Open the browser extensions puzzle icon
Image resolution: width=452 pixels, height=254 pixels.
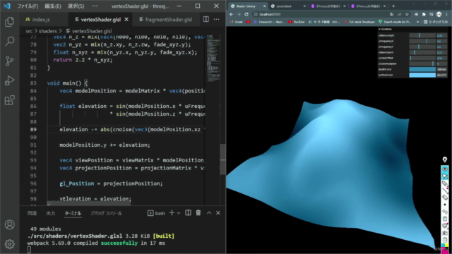point(424,14)
